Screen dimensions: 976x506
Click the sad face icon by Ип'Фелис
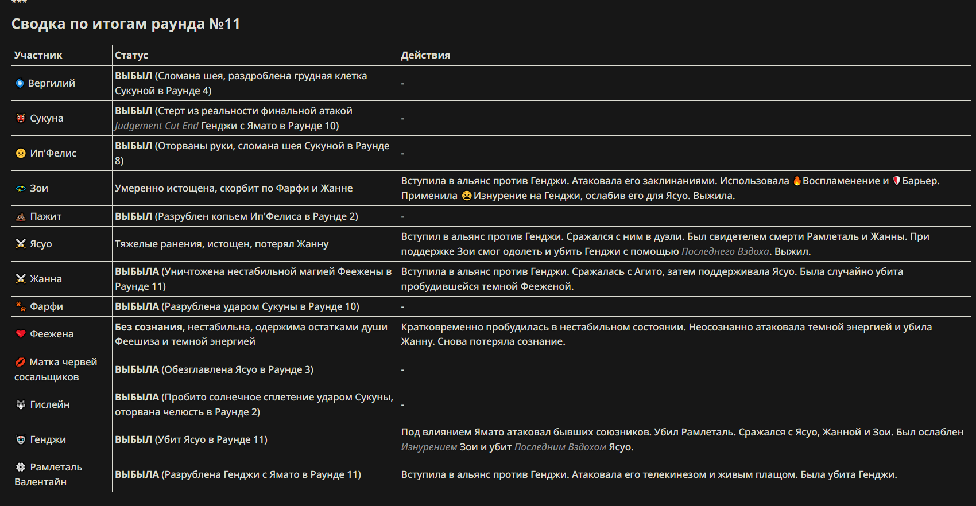pos(21,153)
